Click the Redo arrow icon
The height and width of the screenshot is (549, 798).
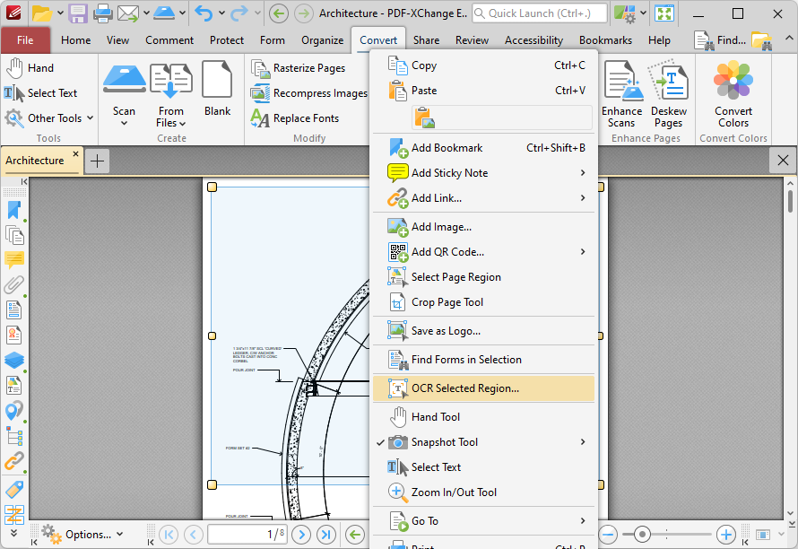tap(239, 13)
